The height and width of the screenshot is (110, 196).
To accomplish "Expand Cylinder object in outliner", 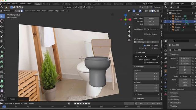I will 170,24.
